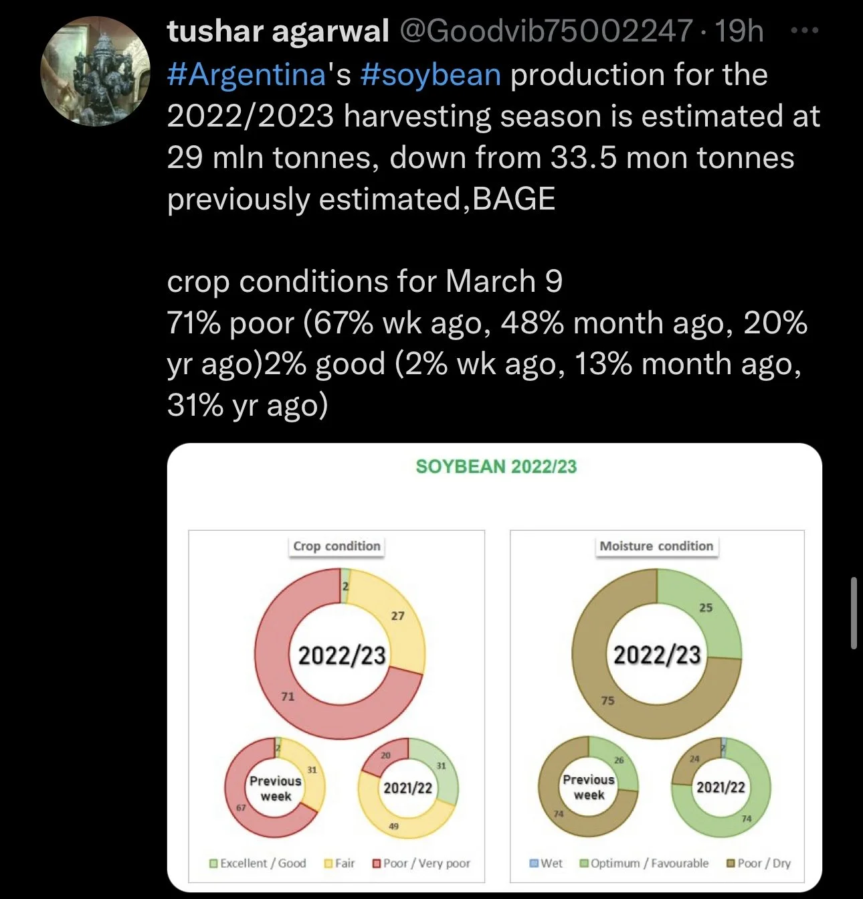Image resolution: width=863 pixels, height=899 pixels.
Task: Click the Wet blue legend swatch
Action: (534, 863)
